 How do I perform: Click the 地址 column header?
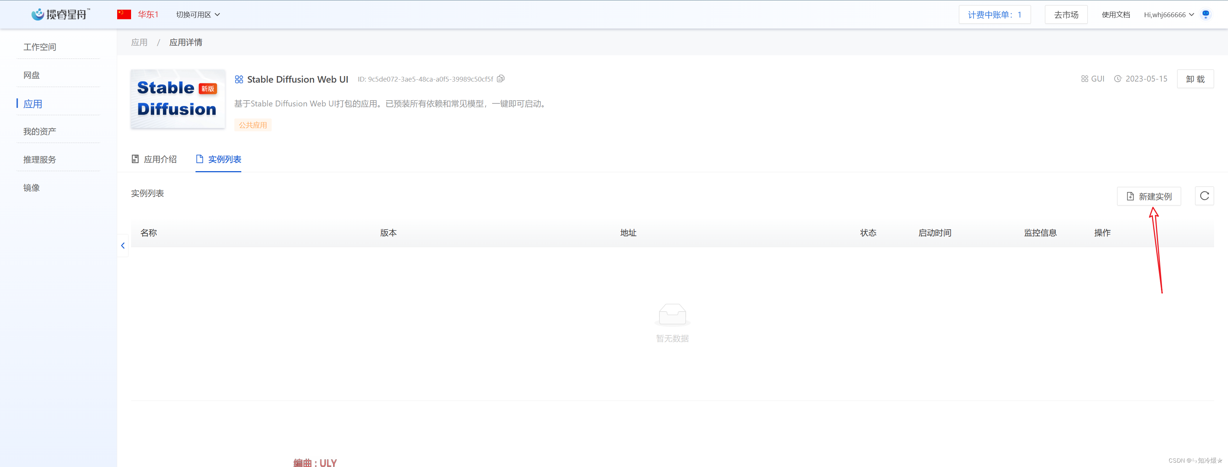click(628, 232)
